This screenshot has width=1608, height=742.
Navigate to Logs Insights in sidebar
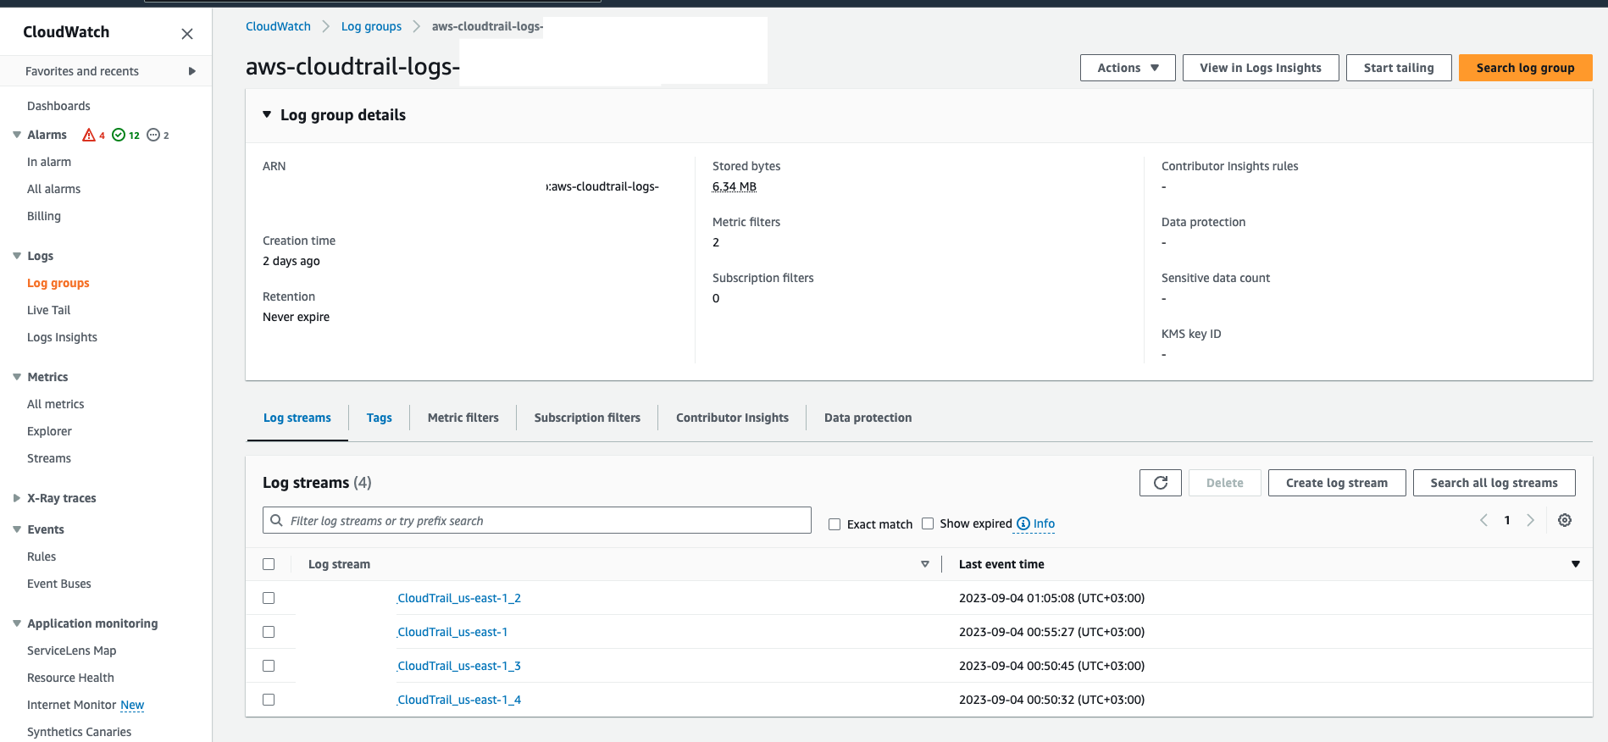tap(62, 337)
